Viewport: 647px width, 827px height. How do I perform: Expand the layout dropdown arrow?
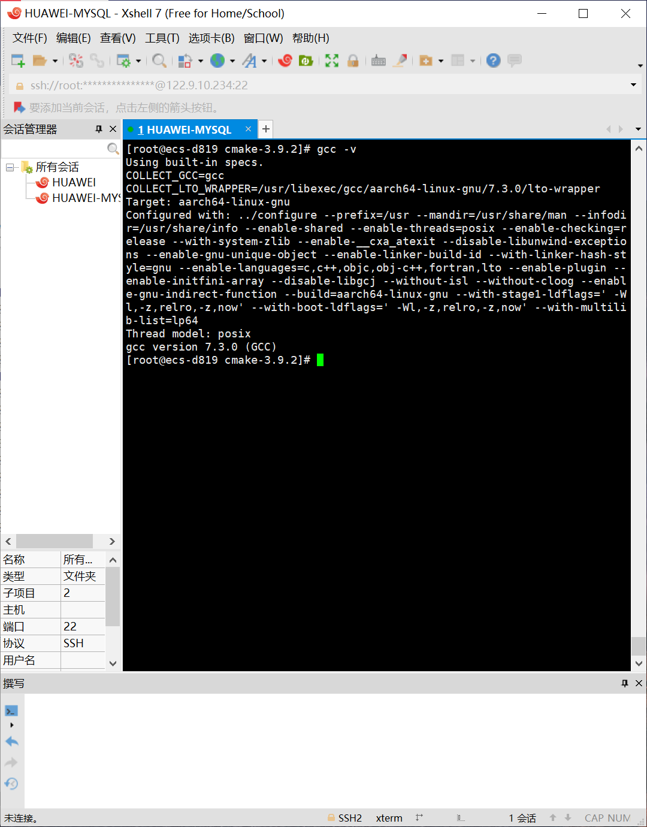pos(473,61)
